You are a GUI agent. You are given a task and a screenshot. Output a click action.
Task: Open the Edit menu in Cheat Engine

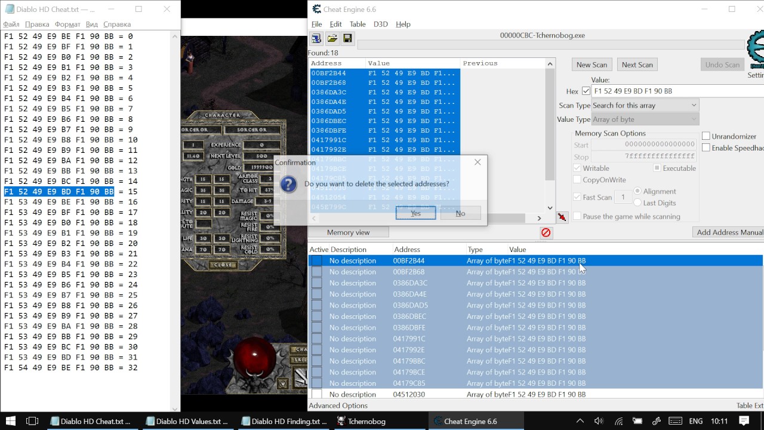pos(335,24)
